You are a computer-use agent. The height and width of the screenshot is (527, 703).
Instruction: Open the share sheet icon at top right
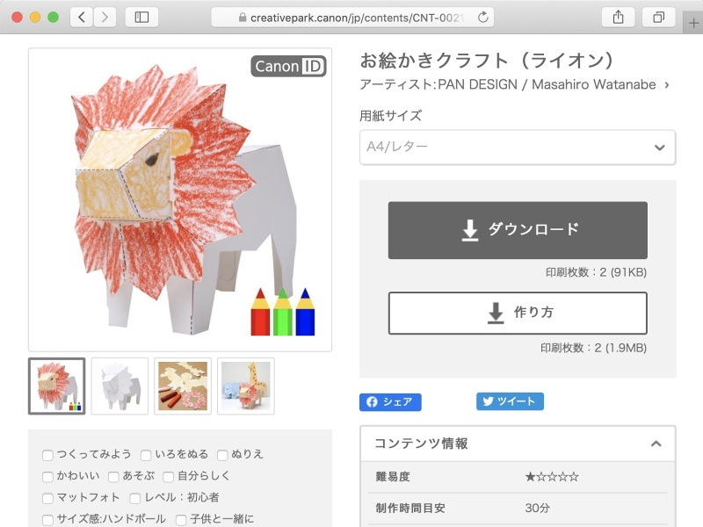(x=617, y=15)
